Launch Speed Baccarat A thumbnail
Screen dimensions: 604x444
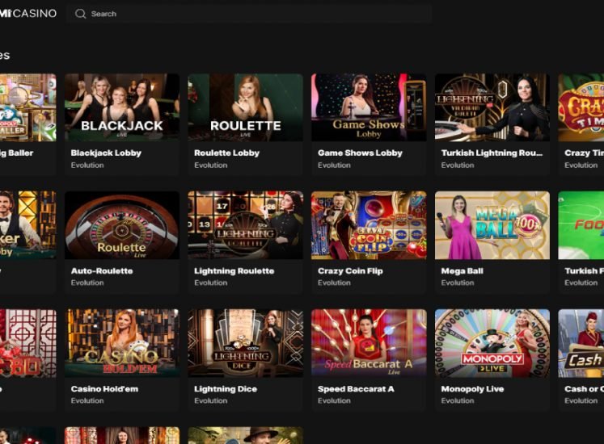click(x=369, y=343)
